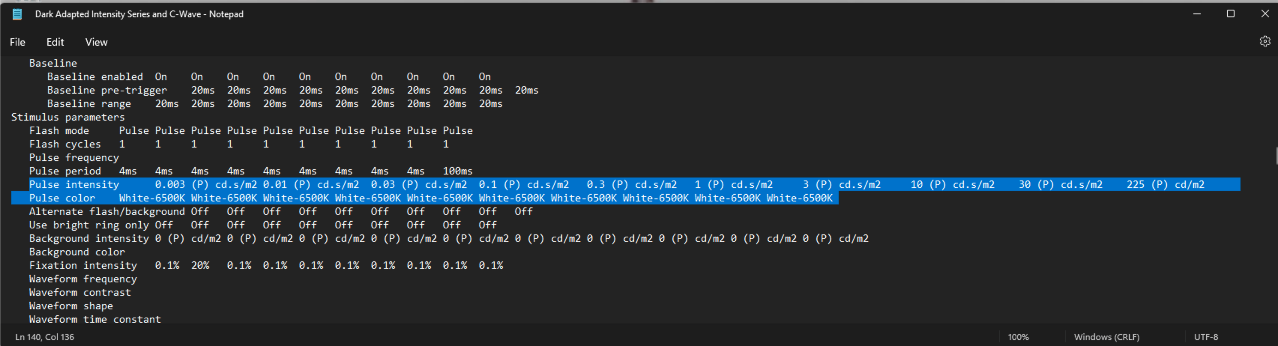This screenshot has height=346, width=1278.
Task: Click the text 'Pulse frequency'
Action: [74, 158]
